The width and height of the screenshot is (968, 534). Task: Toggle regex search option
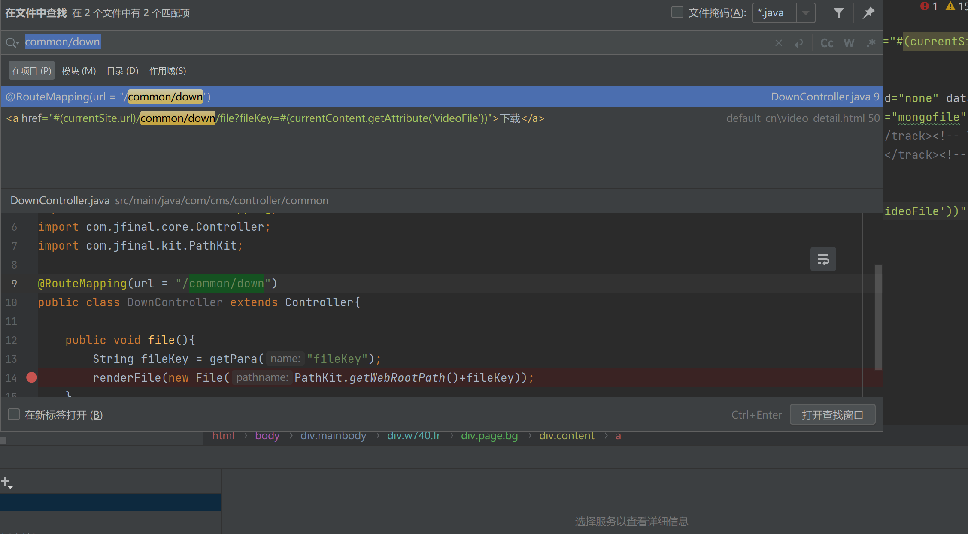[871, 43]
